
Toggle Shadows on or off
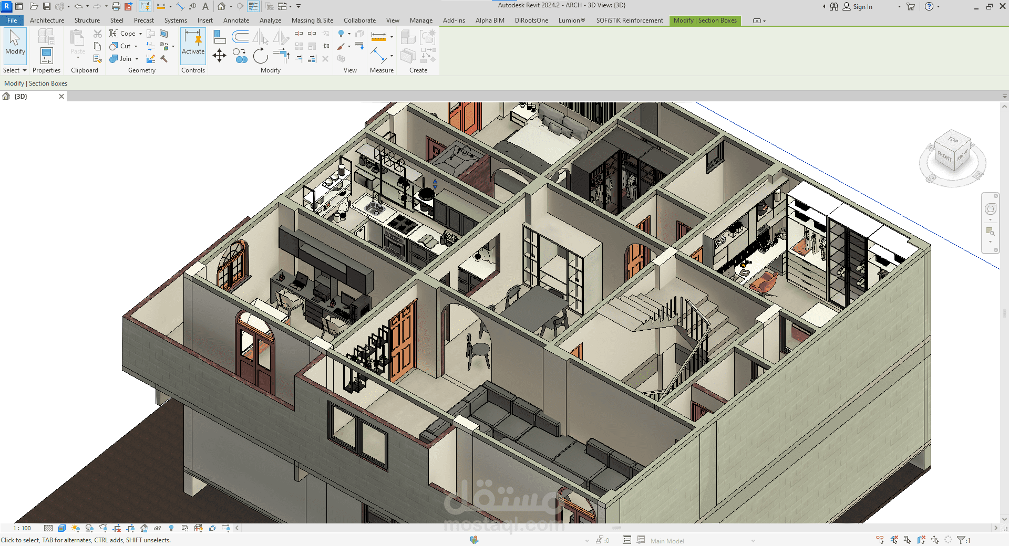pos(89,528)
